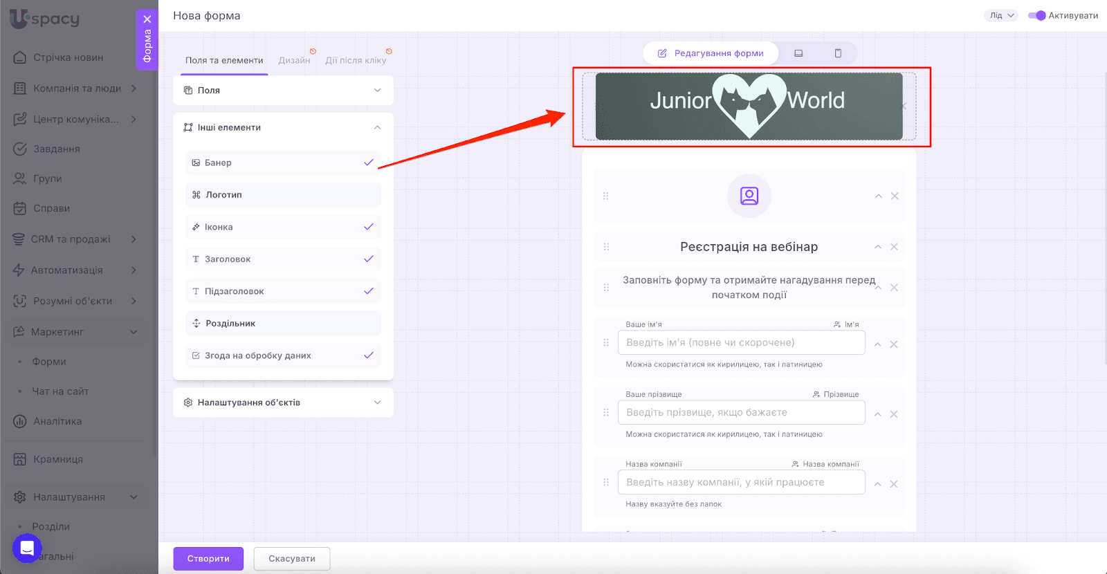
Task: Click drag handle of Ваше ім'я field
Action: pyautogui.click(x=606, y=343)
